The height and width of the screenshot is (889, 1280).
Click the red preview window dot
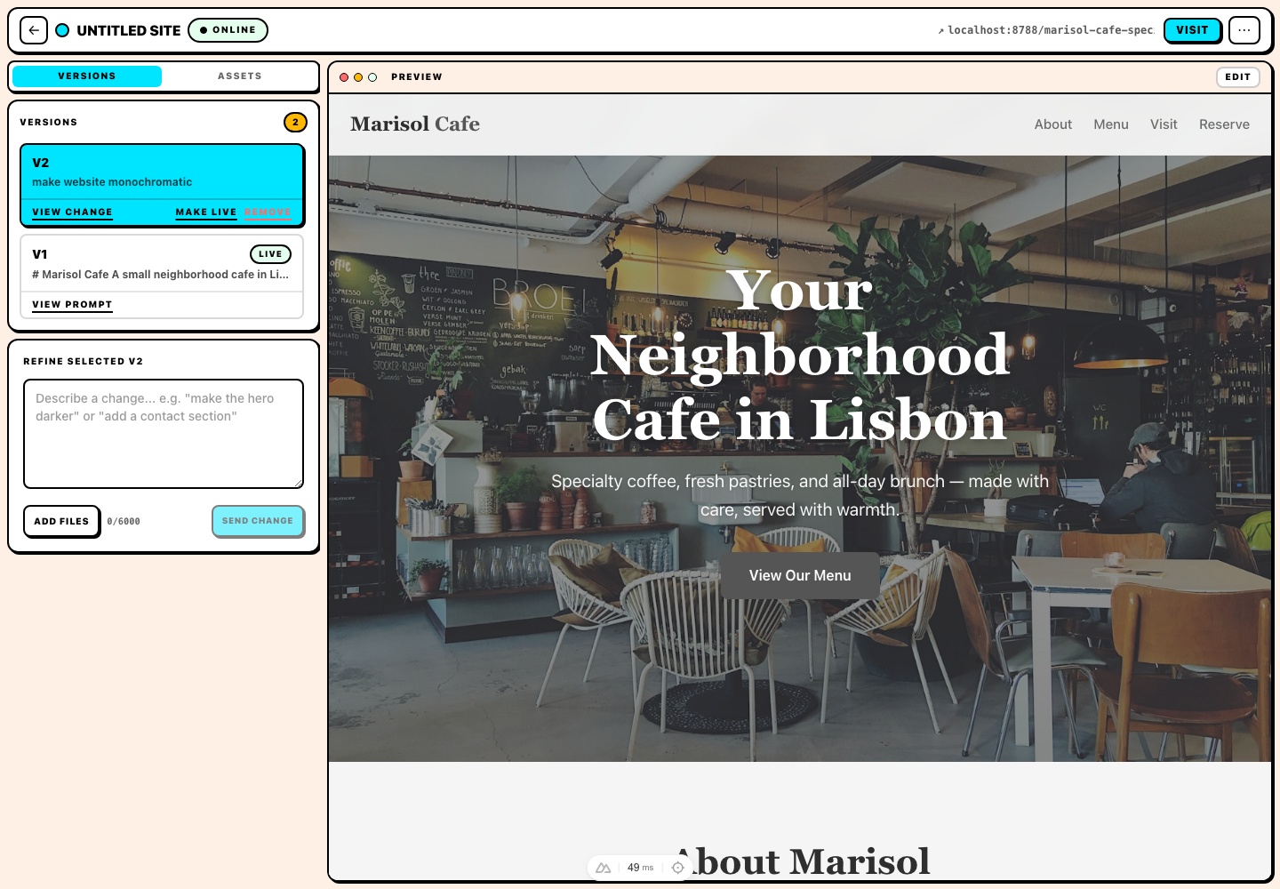coord(344,77)
